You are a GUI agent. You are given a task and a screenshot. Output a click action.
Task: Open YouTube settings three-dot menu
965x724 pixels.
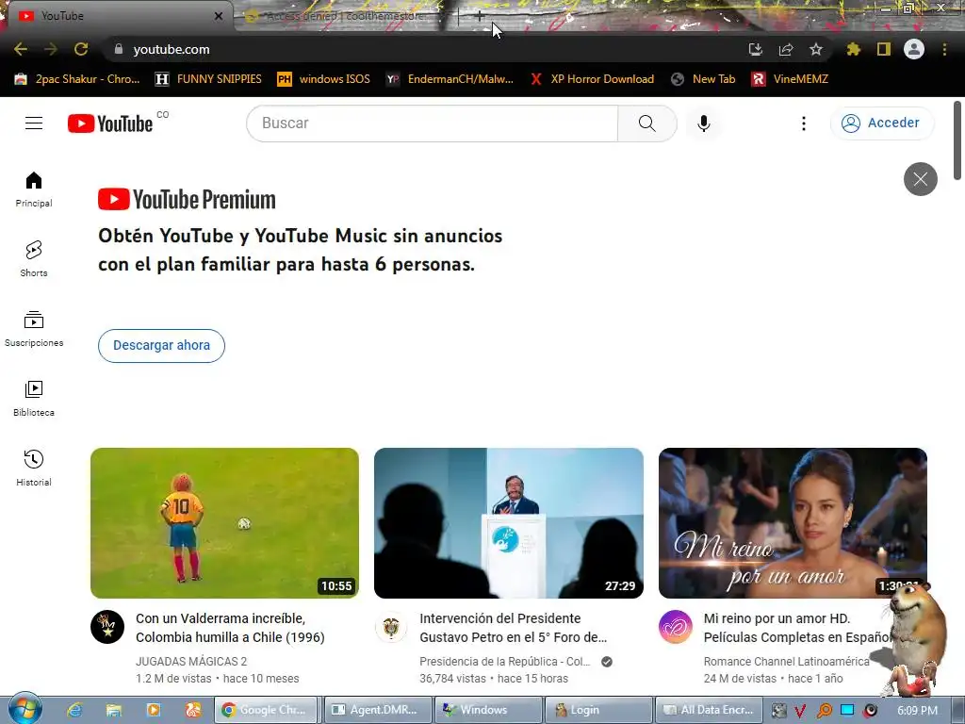tap(803, 123)
